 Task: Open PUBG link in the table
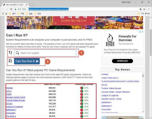coord(9,94)
